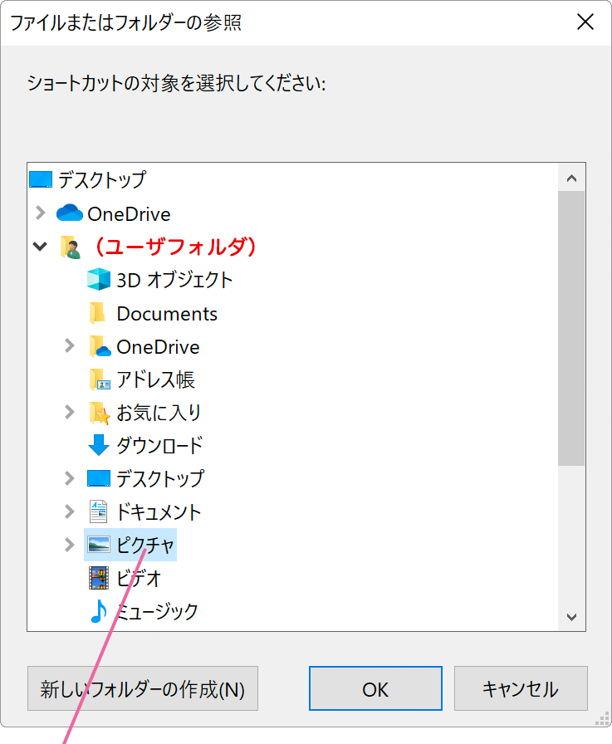Screen dimensions: 612x744
Task: Click the user folder icon with person
Action: pyautogui.click(x=71, y=247)
